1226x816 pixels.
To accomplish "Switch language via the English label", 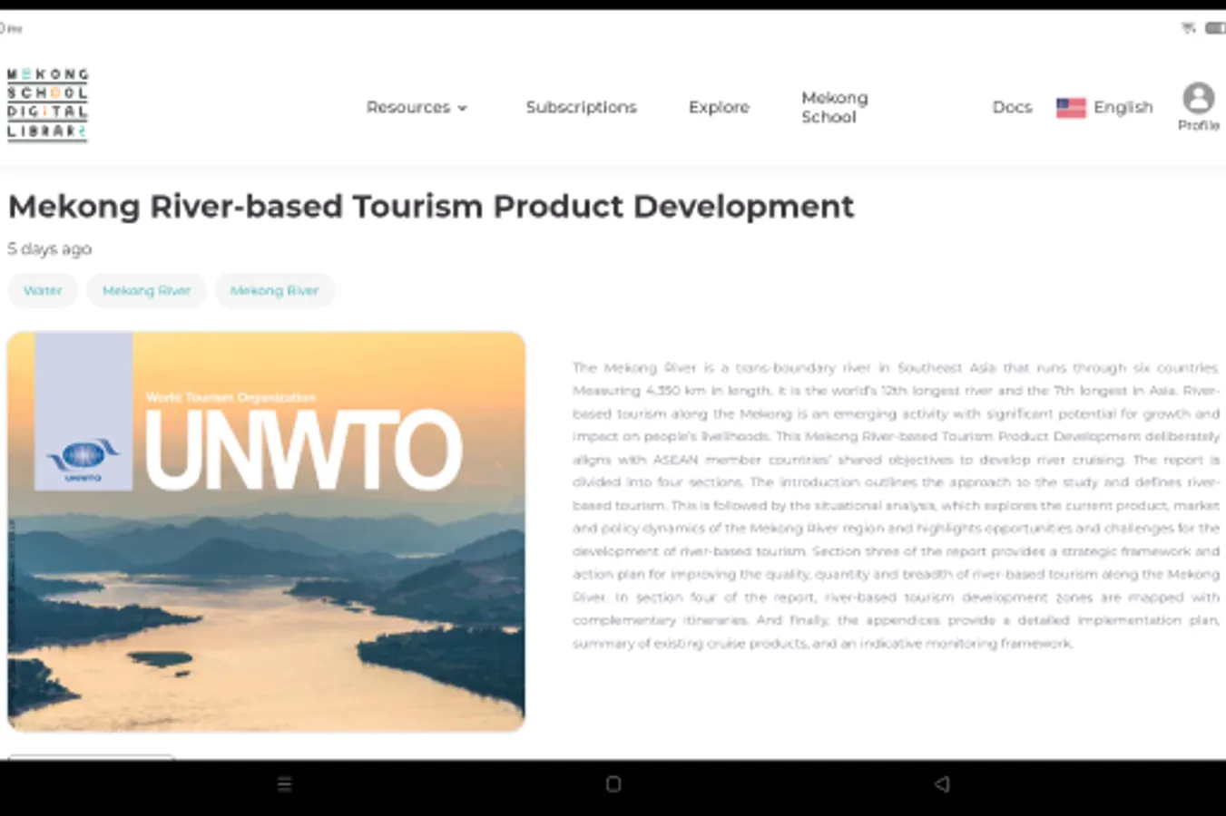I will (1123, 107).
